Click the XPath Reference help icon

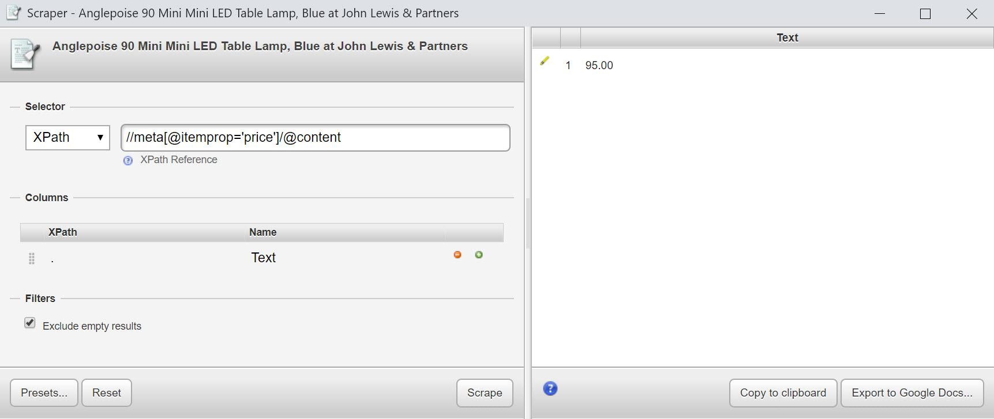[x=128, y=161]
